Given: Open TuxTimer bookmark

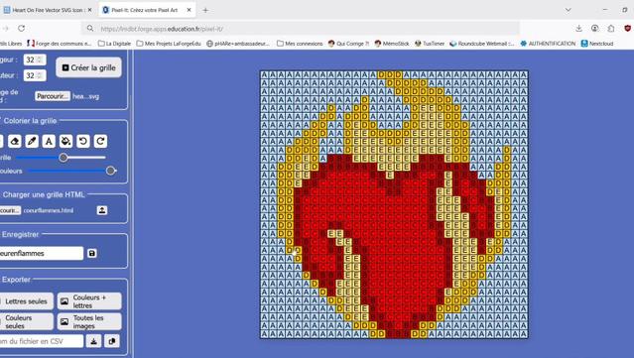Looking at the screenshot, I should pyautogui.click(x=430, y=44).
